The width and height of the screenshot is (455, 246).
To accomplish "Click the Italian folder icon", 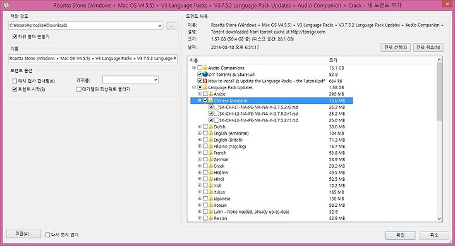I will 210,192.
